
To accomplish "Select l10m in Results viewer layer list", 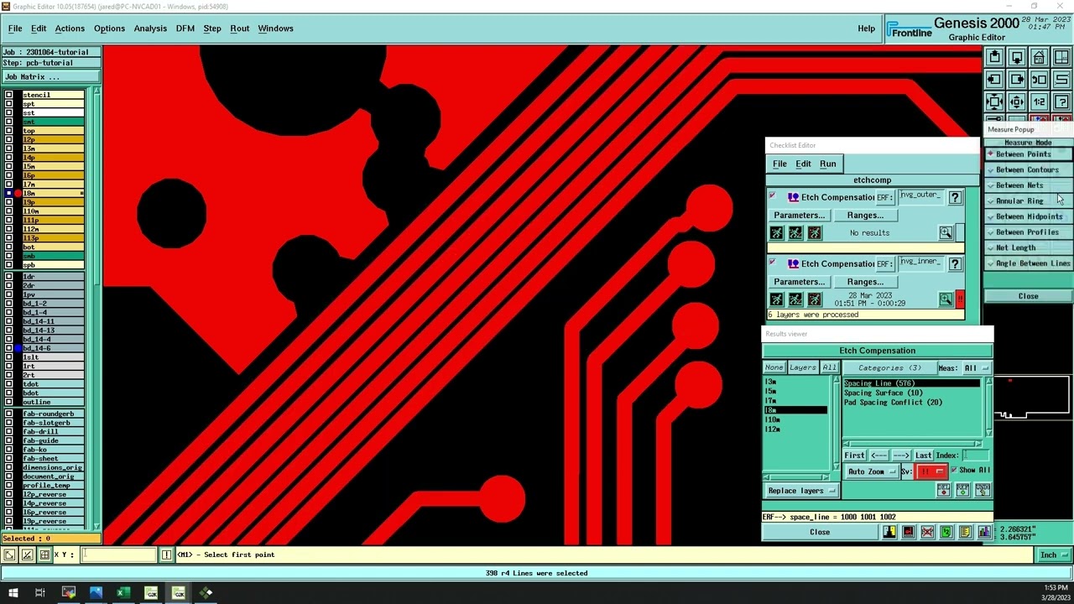I will point(795,419).
